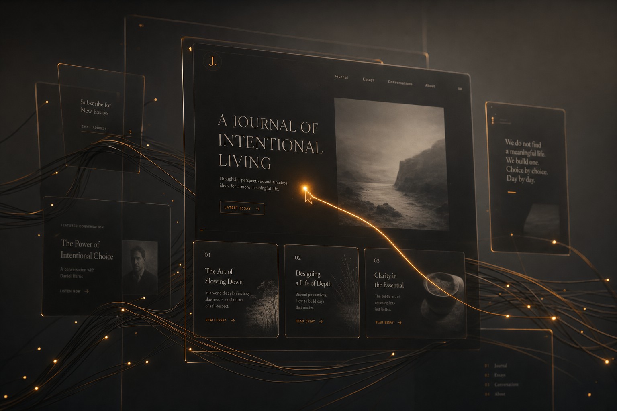Click the Listen Now arrow icon
Image resolution: width=617 pixels, height=411 pixels.
87,291
